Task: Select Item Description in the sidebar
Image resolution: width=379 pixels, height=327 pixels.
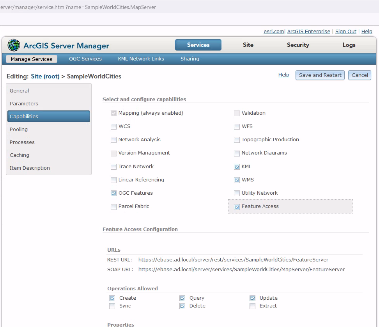Action: (49, 168)
